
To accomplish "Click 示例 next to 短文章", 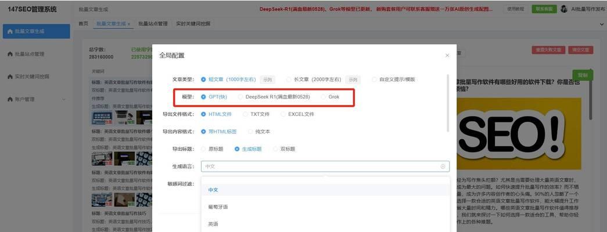I will (267, 80).
